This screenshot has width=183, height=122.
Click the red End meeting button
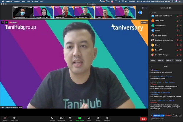tap(143, 119)
